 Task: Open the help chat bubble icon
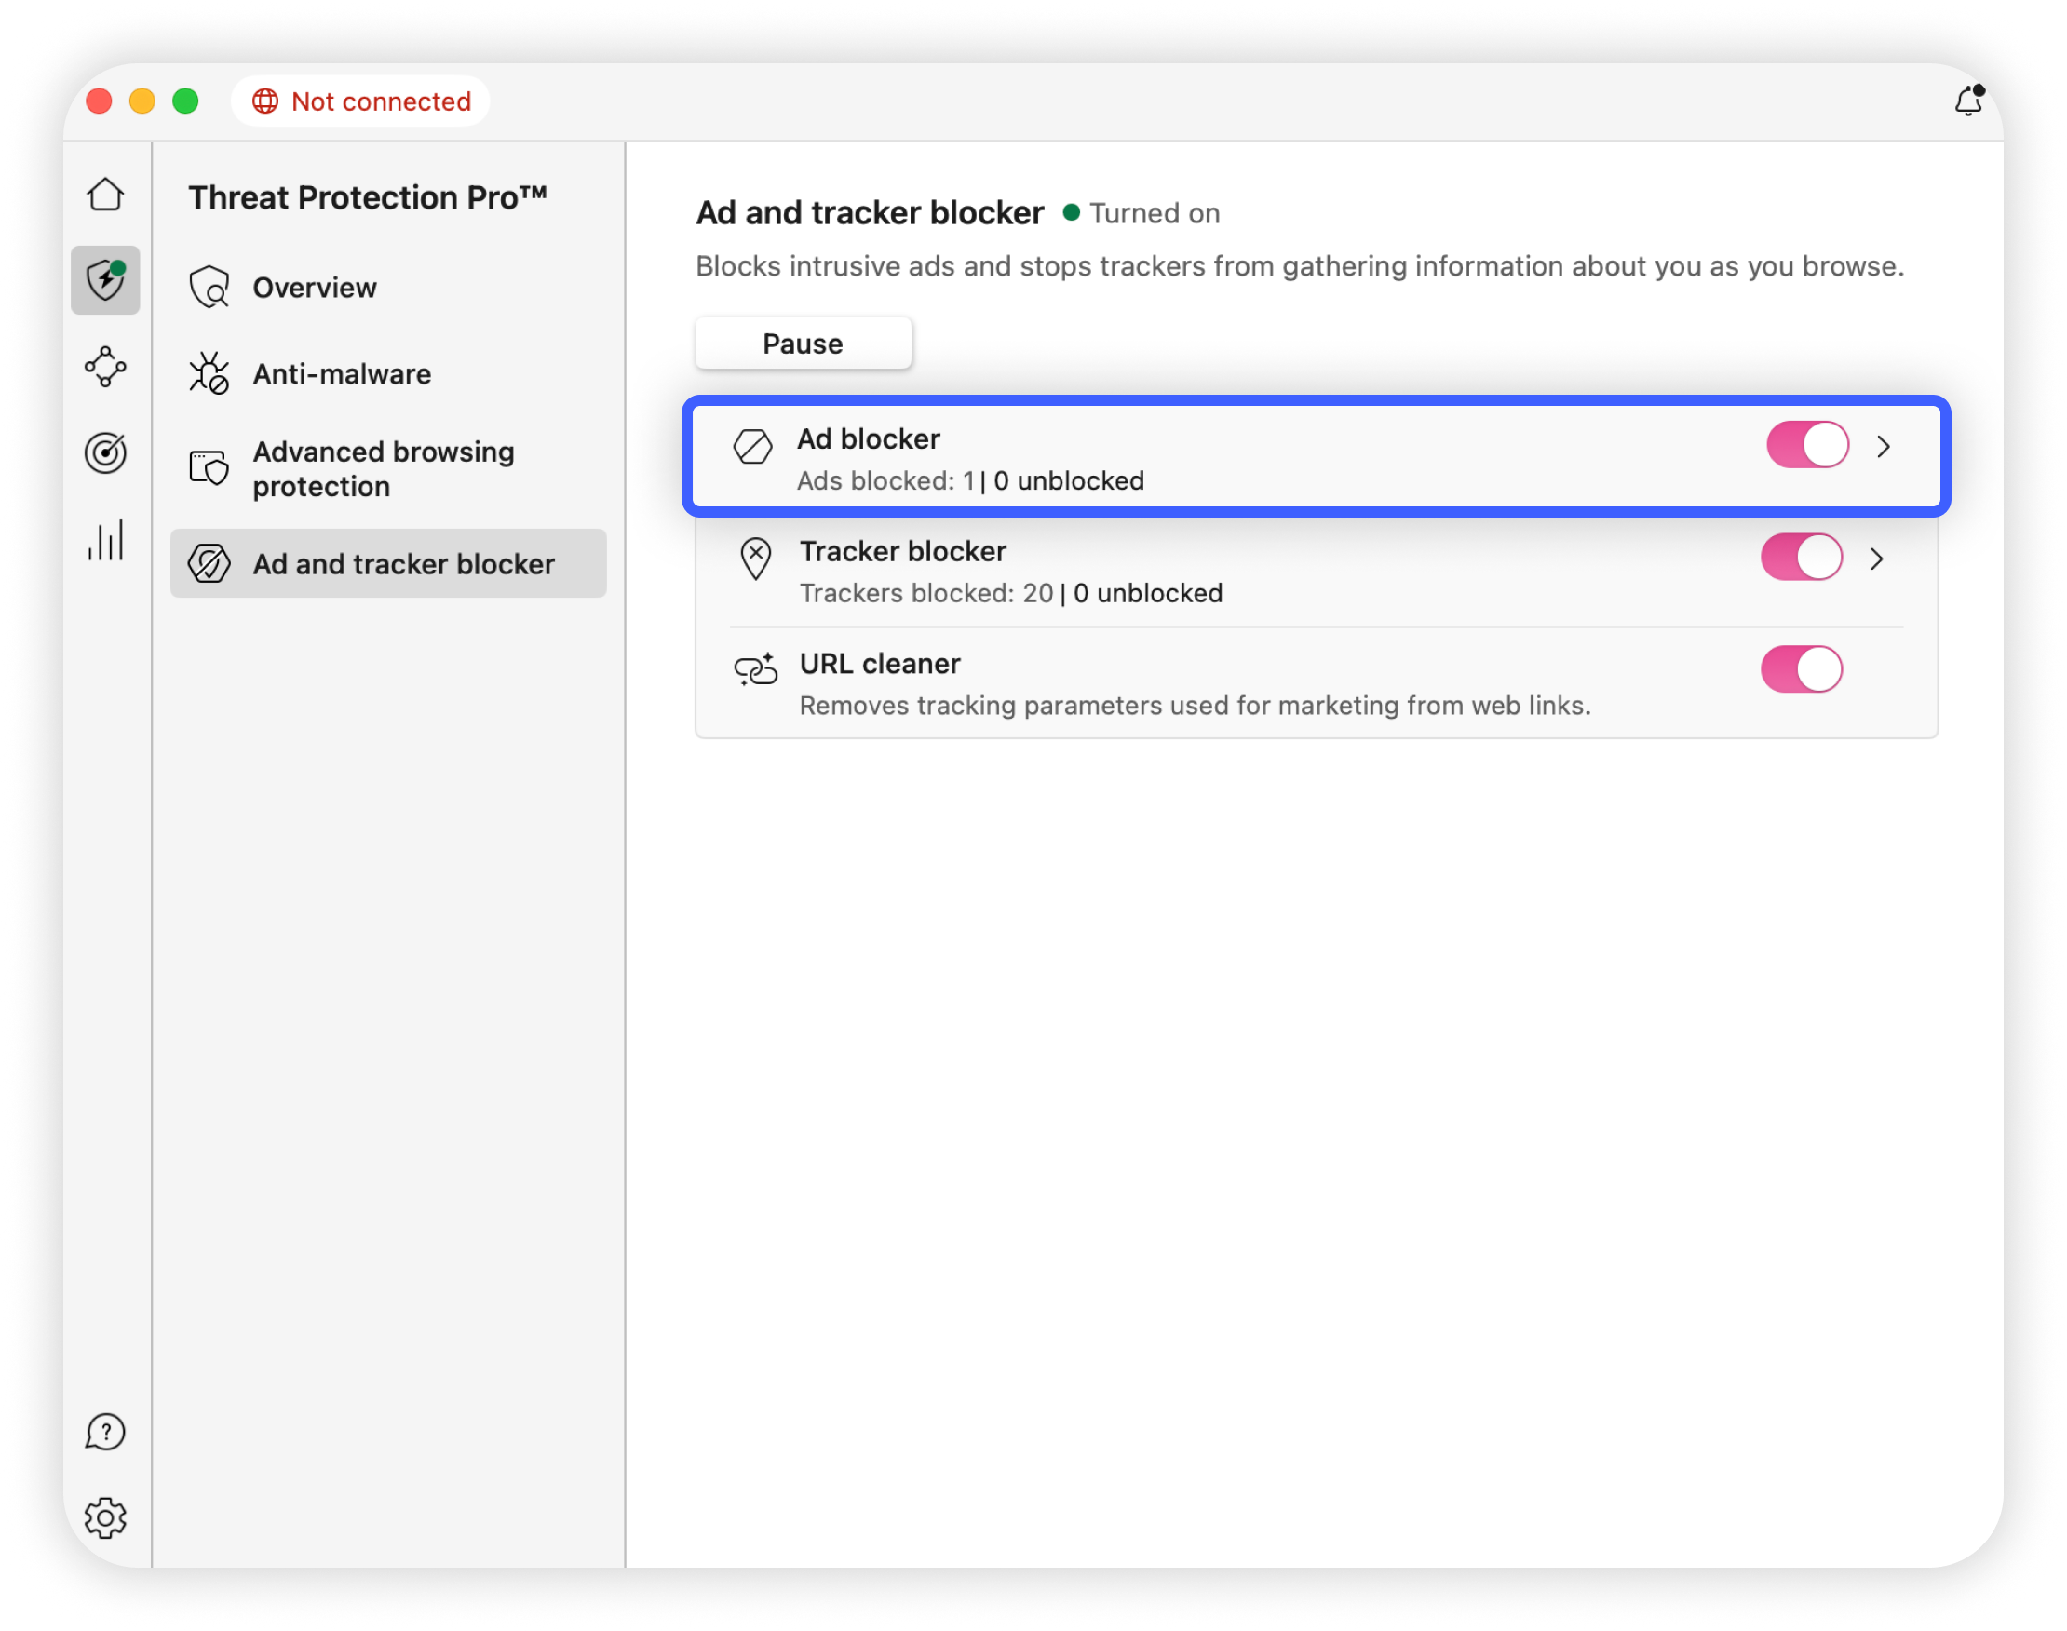pos(105,1432)
